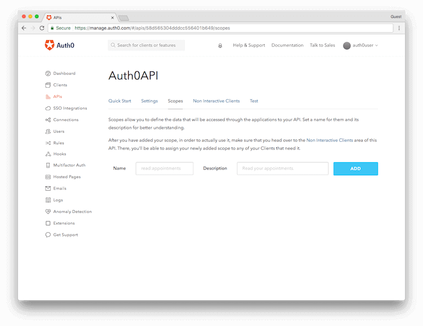Open Hosted Pages in the sidebar
This screenshot has width=423, height=326.
click(67, 177)
